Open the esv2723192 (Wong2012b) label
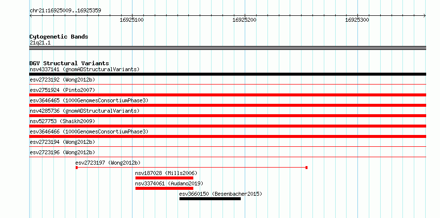The width and height of the screenshot is (440, 218). pos(62,80)
